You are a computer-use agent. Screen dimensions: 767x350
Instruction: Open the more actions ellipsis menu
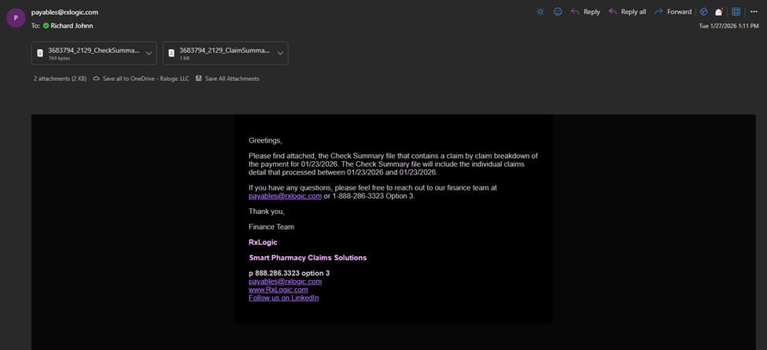pos(754,12)
